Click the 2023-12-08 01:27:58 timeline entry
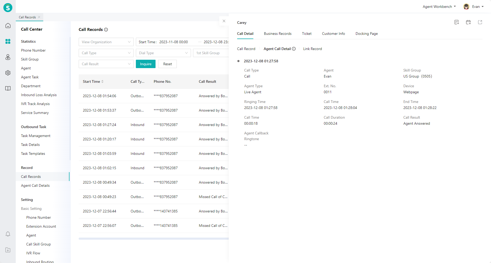The height and width of the screenshot is (263, 491). coord(261,61)
